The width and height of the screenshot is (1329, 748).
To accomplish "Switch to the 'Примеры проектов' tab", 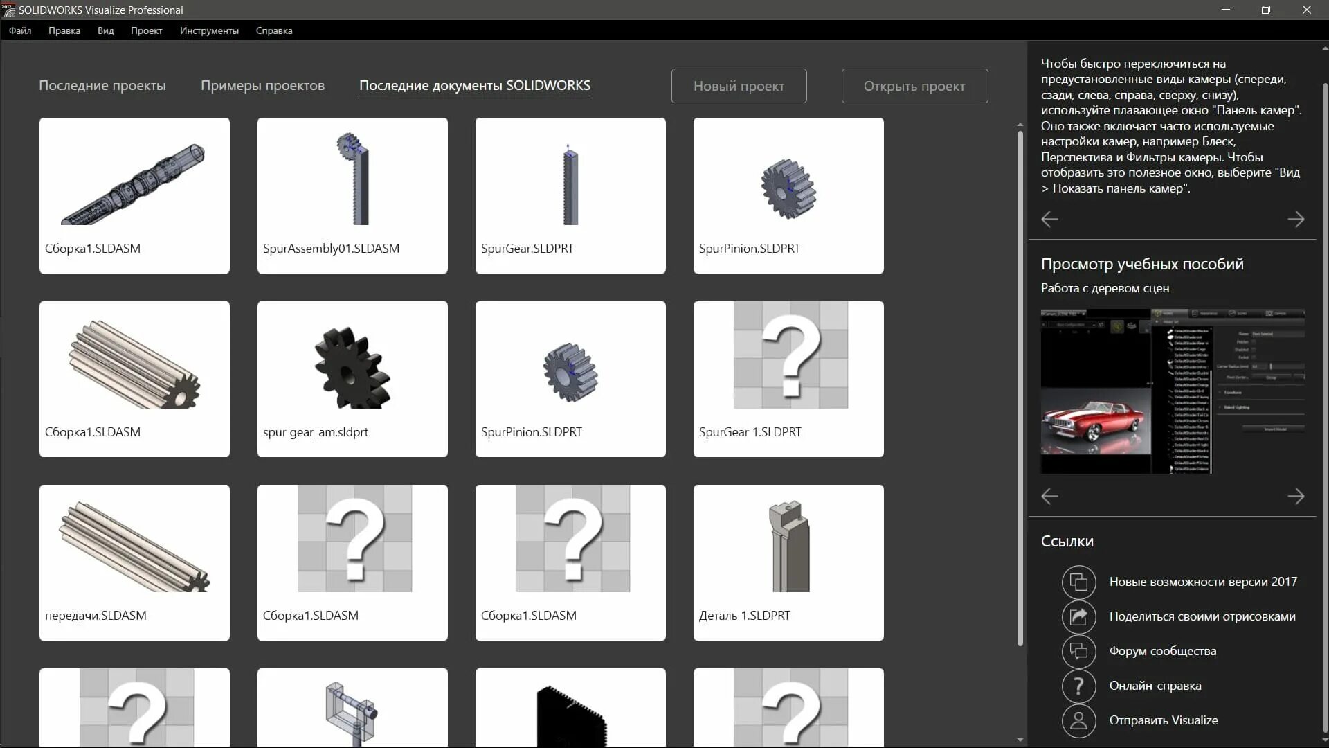I will click(262, 85).
